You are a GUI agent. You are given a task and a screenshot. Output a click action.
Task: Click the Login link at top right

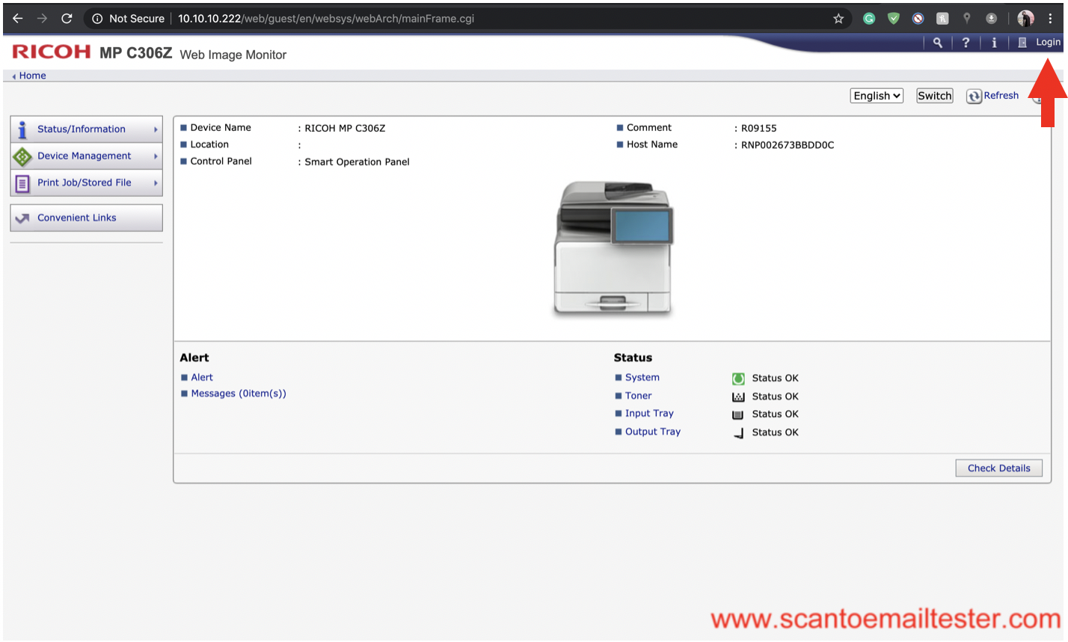(1047, 43)
